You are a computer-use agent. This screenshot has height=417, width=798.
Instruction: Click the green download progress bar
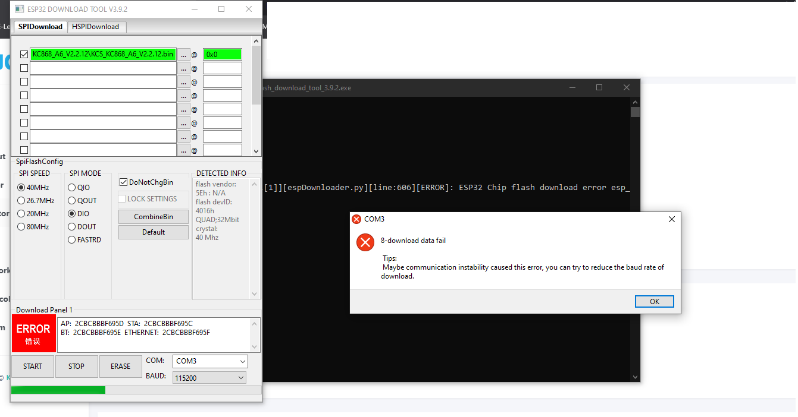(58, 390)
